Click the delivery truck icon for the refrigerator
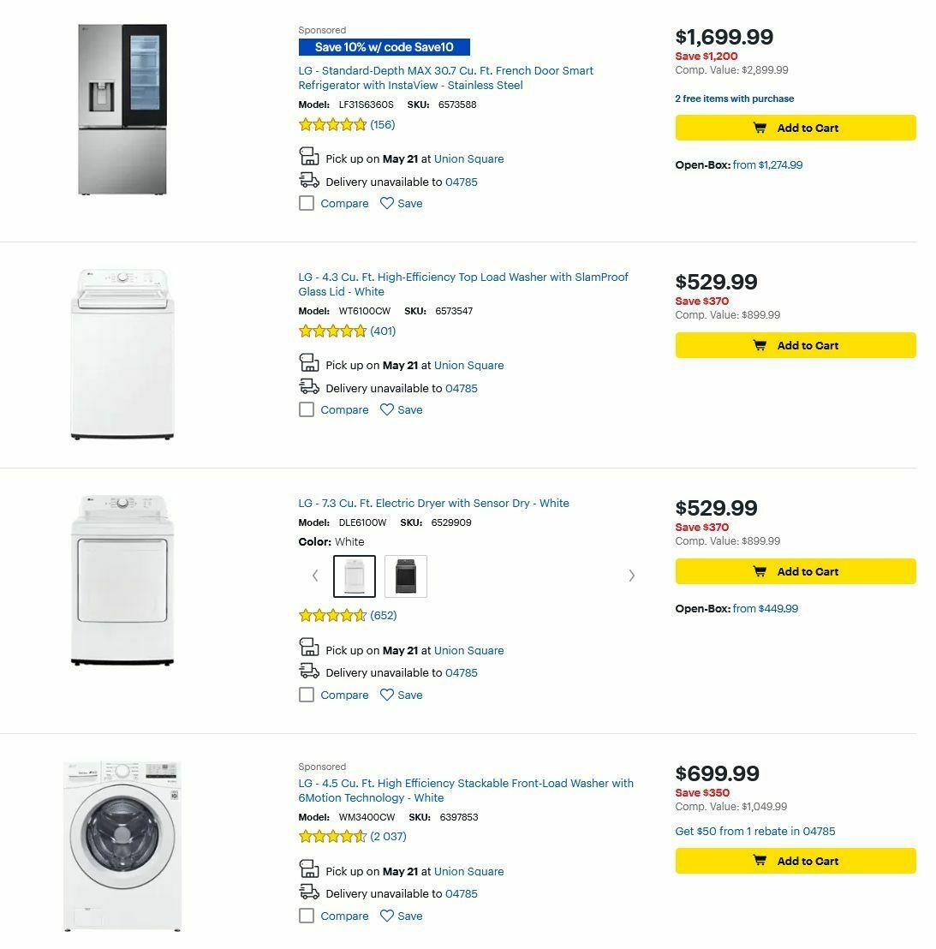This screenshot has height=949, width=936. point(308,180)
